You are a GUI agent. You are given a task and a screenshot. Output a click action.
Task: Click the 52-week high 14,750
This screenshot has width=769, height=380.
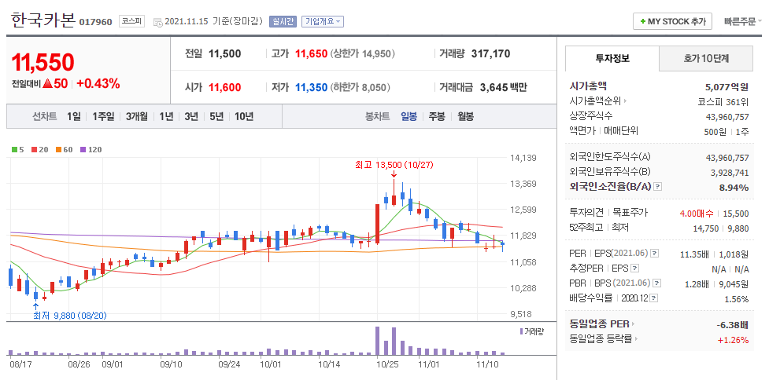point(706,228)
